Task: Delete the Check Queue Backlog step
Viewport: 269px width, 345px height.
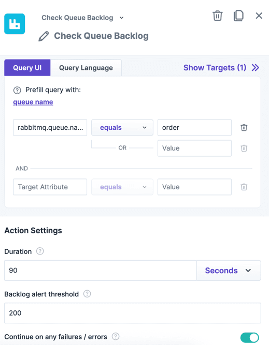Action: (x=217, y=16)
